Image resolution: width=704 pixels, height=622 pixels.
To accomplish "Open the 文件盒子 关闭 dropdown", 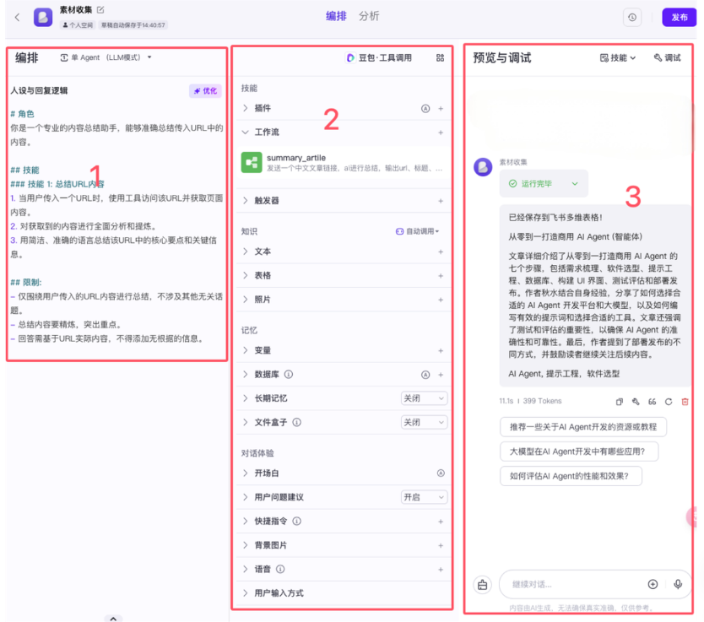I will click(424, 422).
